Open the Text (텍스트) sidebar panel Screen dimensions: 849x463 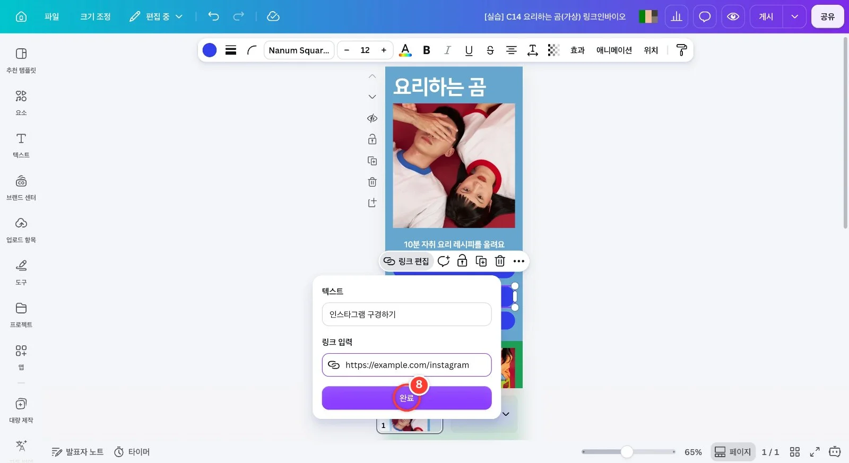[x=21, y=145]
